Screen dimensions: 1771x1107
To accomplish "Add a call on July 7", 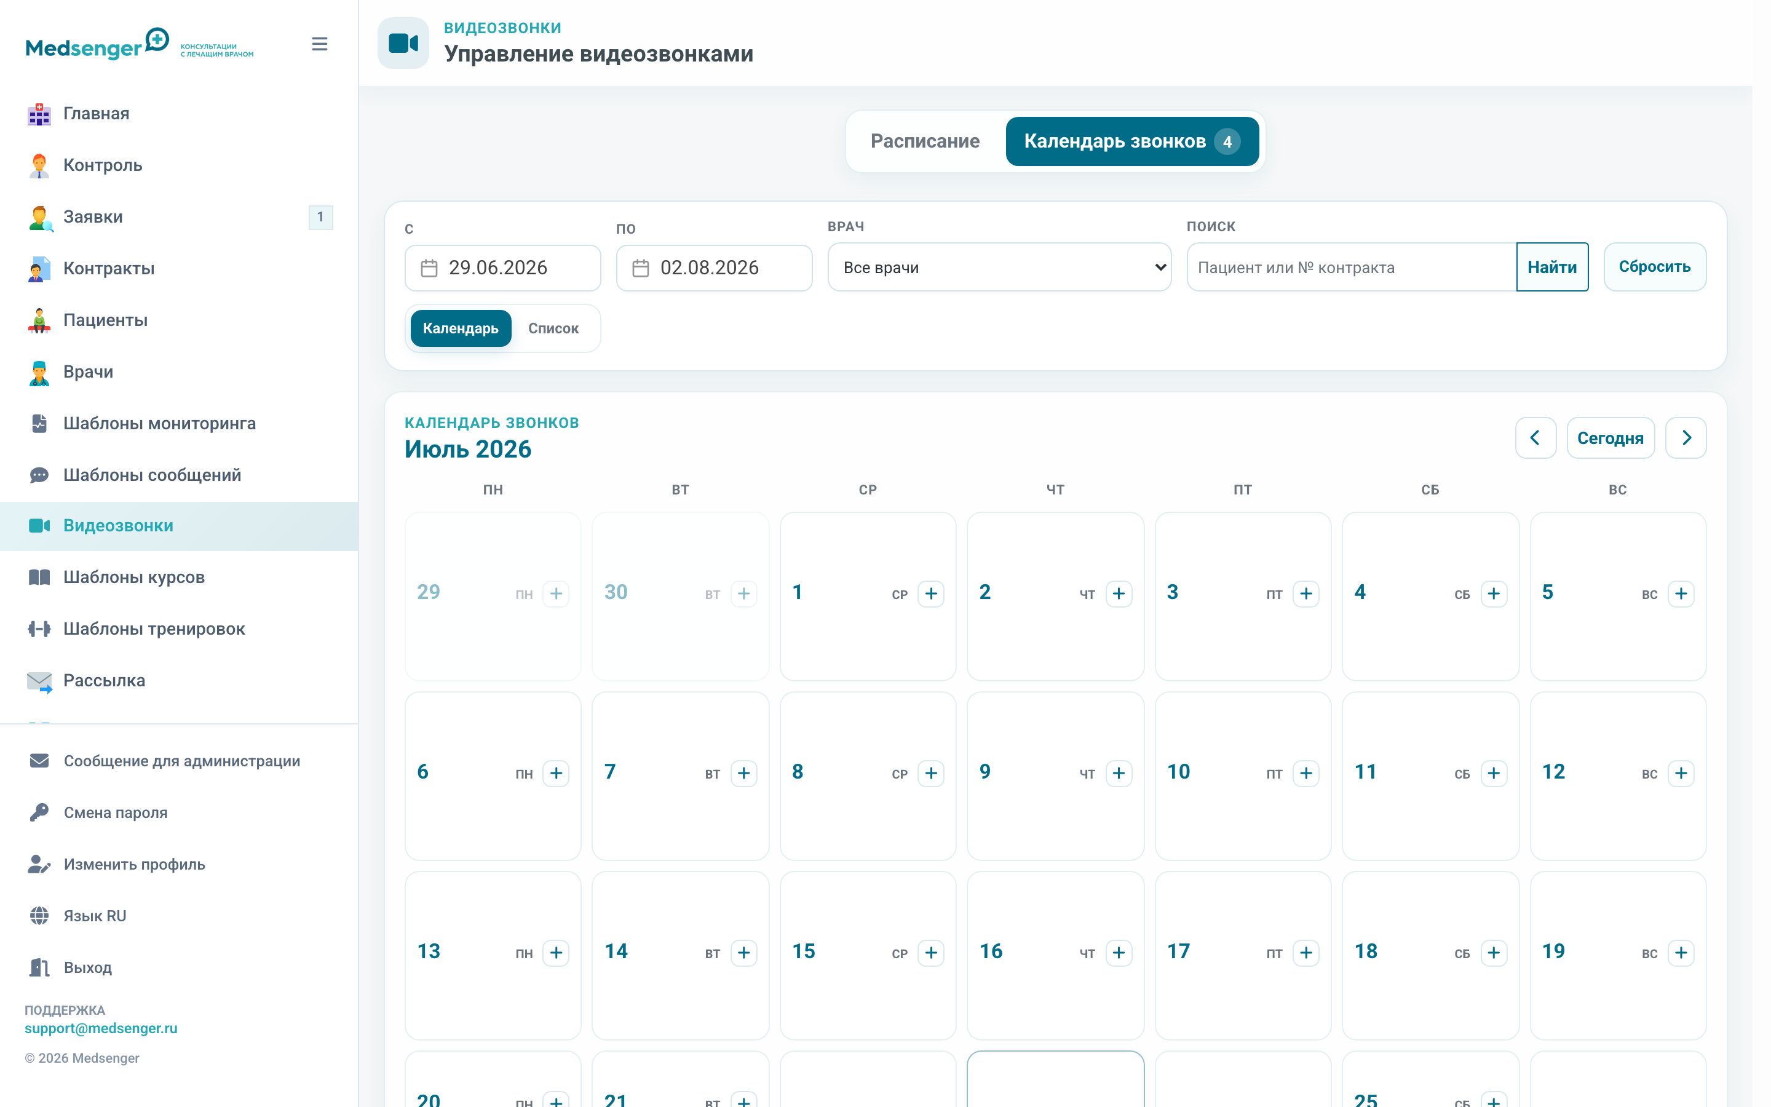I will coord(743,773).
